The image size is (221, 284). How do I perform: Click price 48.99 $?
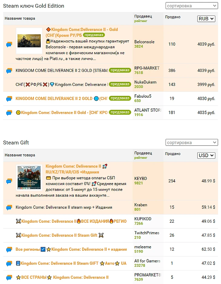208,181
